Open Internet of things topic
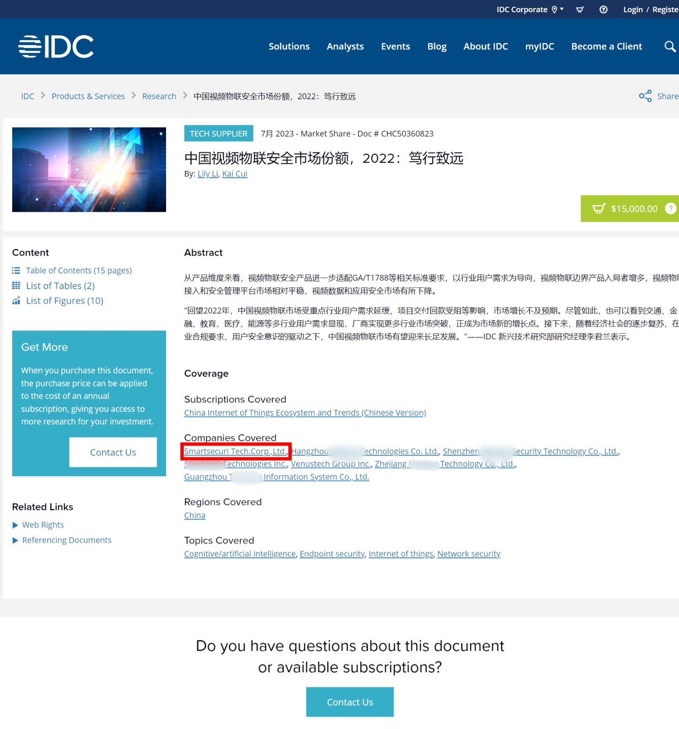Screen dimensions: 679x729 (401, 554)
